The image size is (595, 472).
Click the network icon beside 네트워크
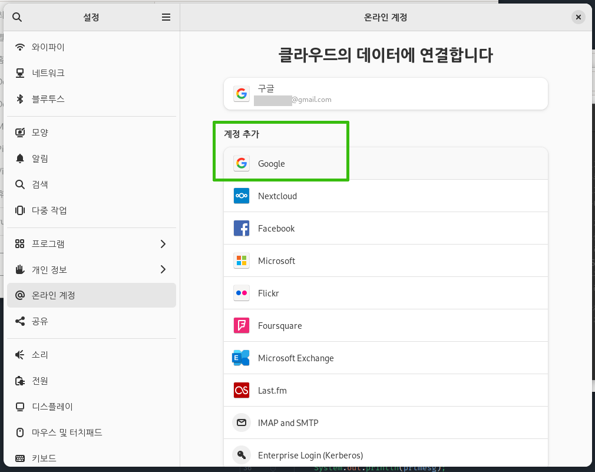[x=19, y=73]
